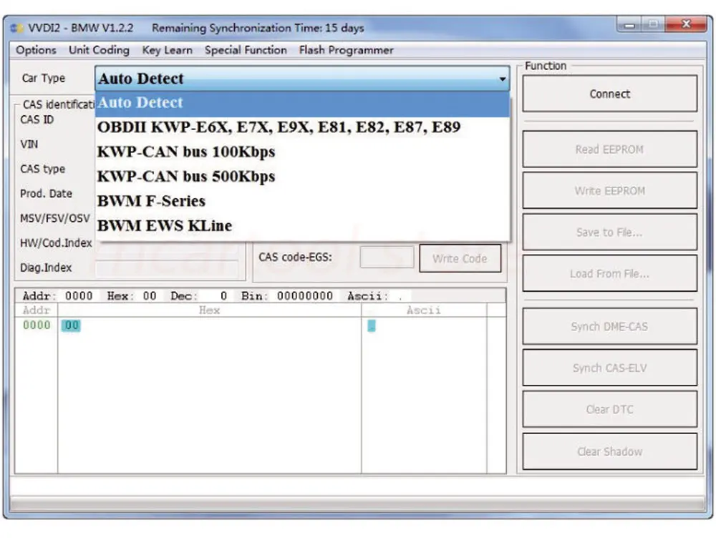Click the VVDI2 app icon in title bar
This screenshot has width=716, height=545.
pyautogui.click(x=17, y=29)
